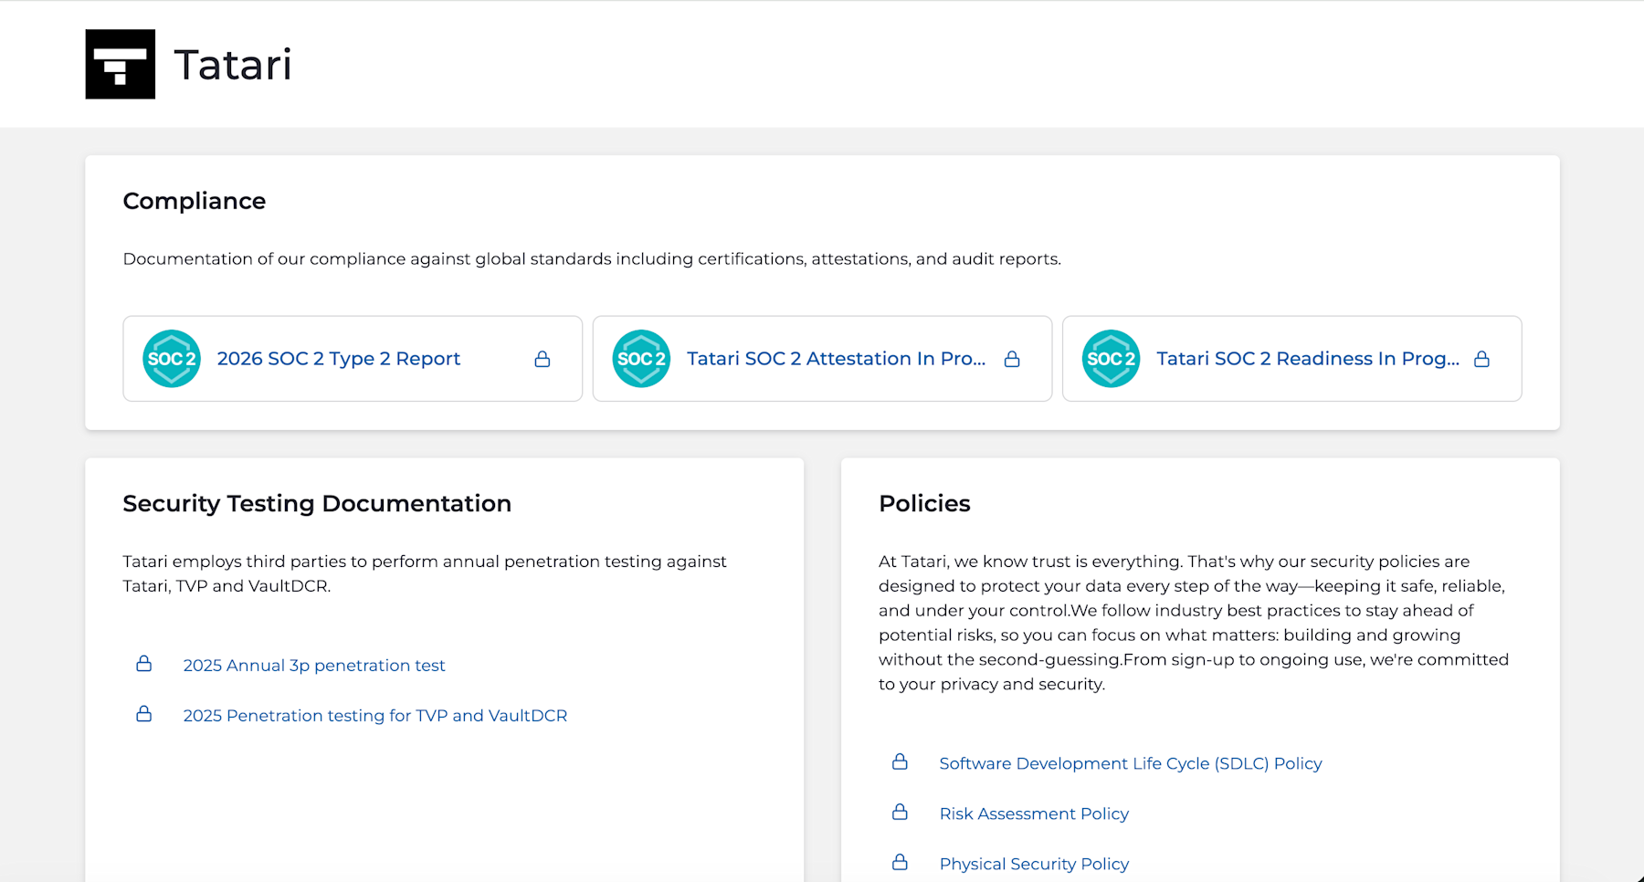This screenshot has height=882, width=1644.
Task: Click lock icon beside Risk Assessment Policy
Action: click(900, 812)
